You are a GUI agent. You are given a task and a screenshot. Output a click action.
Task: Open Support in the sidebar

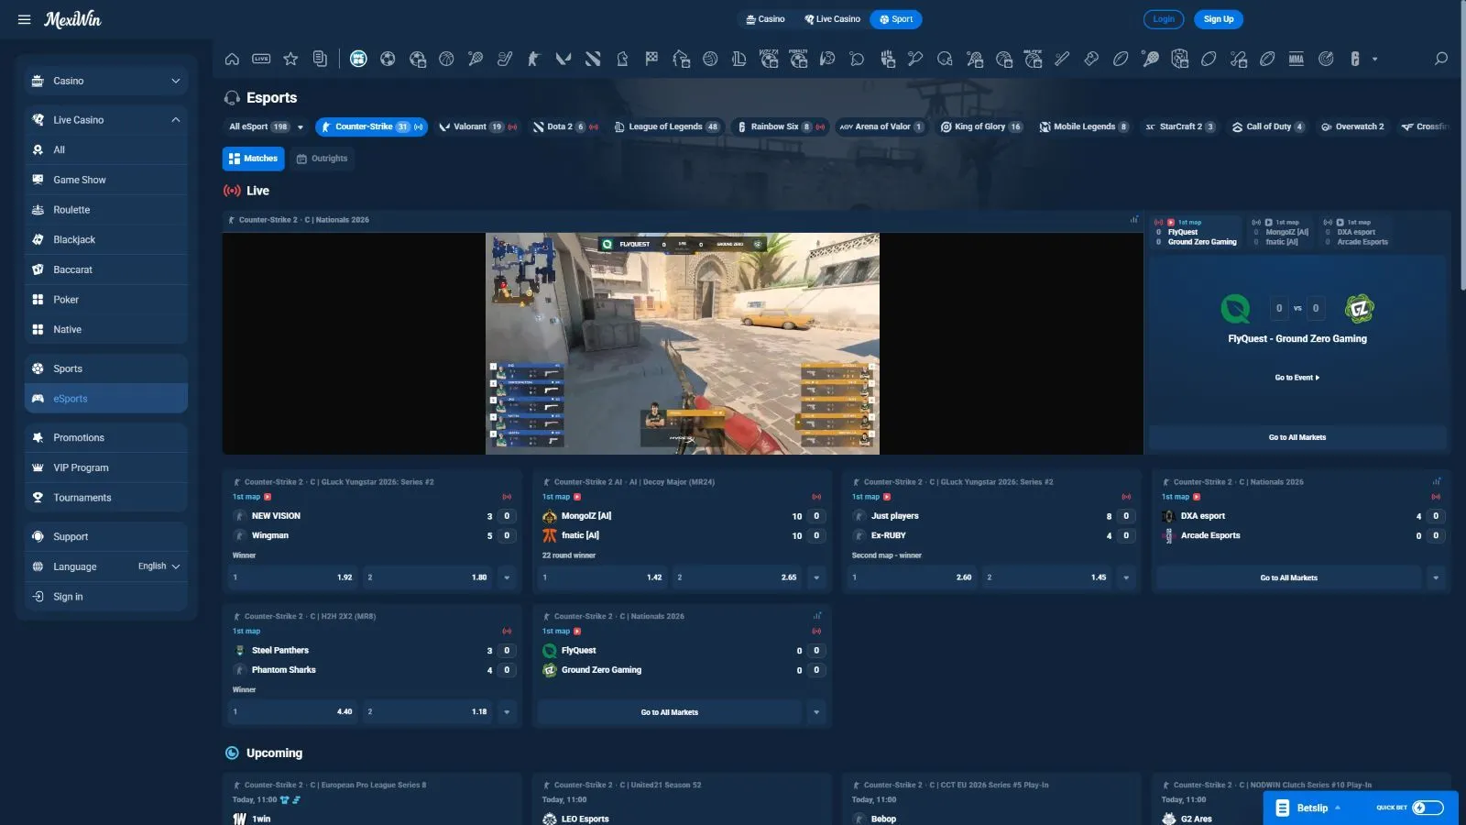[106, 536]
